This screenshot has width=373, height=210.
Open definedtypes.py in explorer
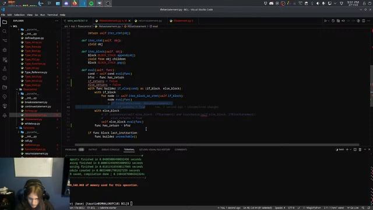pyautogui.click(x=34, y=38)
